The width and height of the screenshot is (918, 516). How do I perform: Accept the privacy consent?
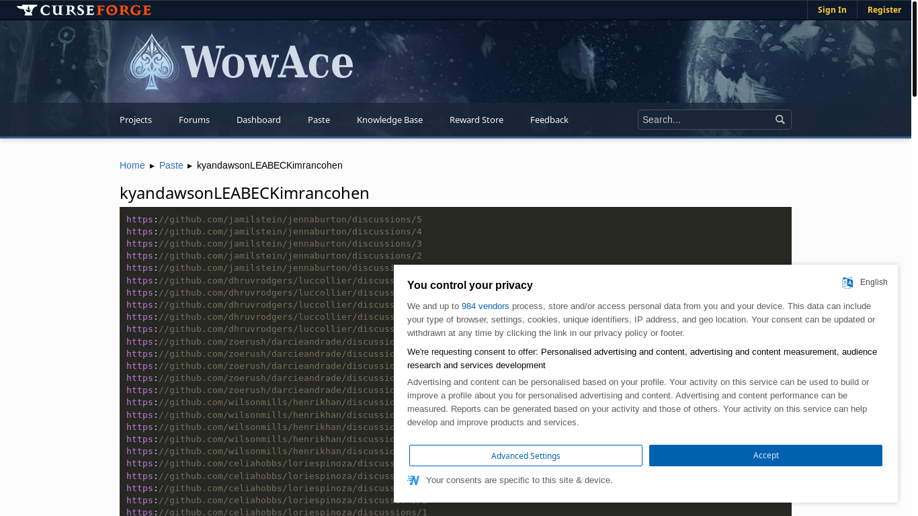coord(765,456)
